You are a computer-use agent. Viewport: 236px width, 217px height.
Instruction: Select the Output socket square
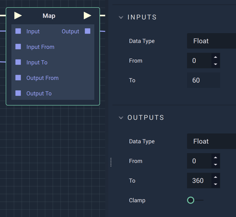pyautogui.click(x=88, y=31)
